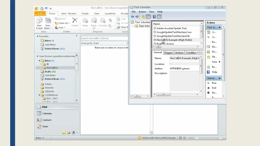Click Task Scheduler forward arrow
The width and height of the screenshot is (260, 146).
pyautogui.click(x=137, y=17)
